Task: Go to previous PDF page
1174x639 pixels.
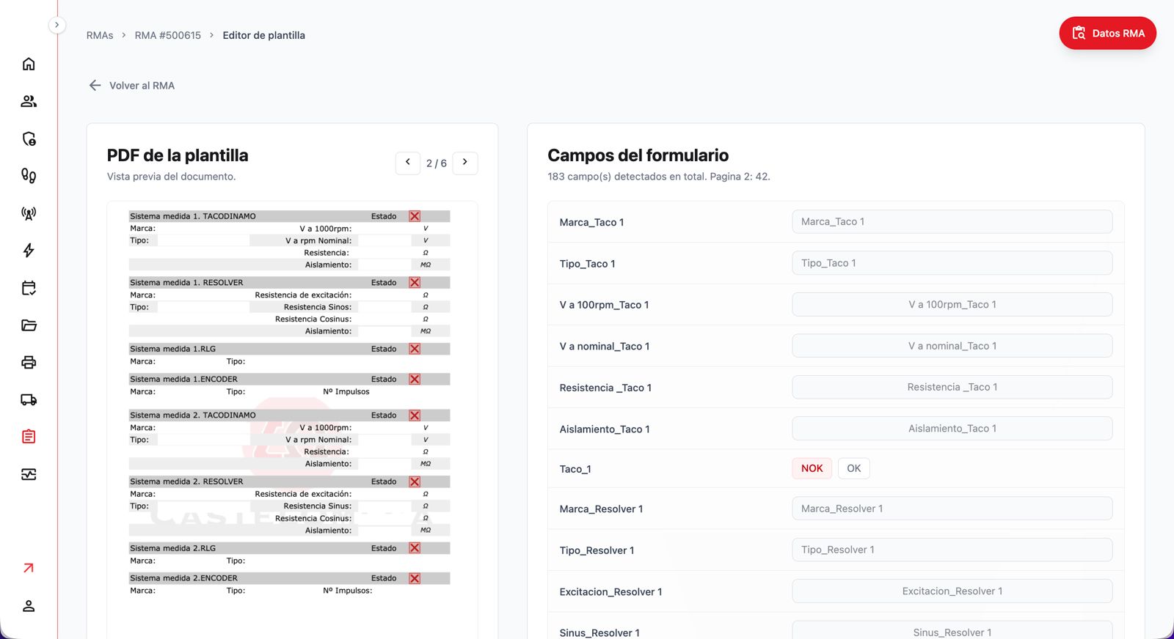Action: (x=408, y=163)
